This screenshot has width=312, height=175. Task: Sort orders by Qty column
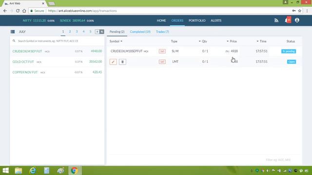tap(203, 41)
